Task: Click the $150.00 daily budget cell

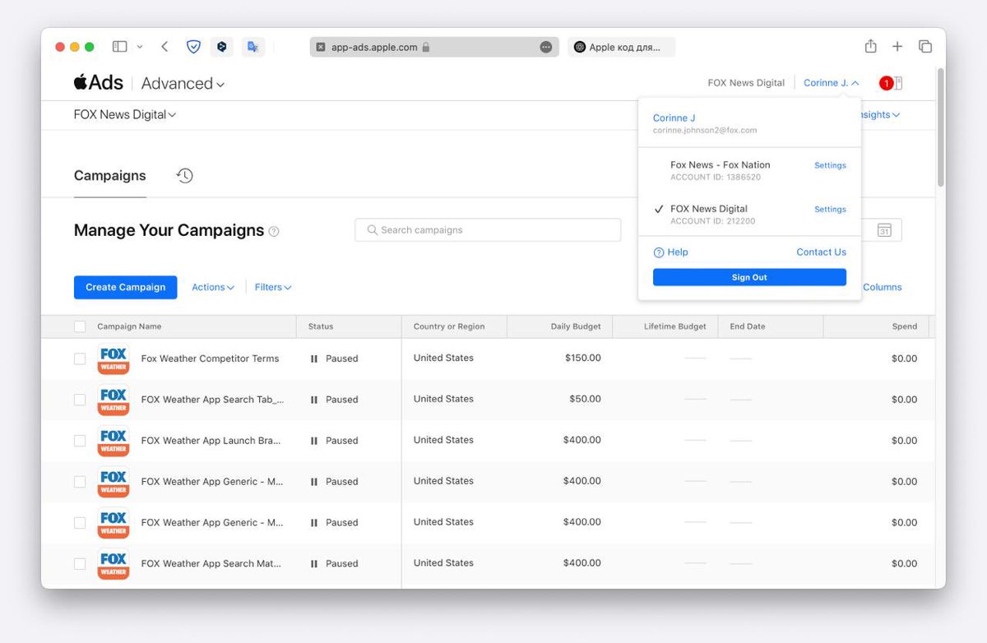Action: click(583, 359)
